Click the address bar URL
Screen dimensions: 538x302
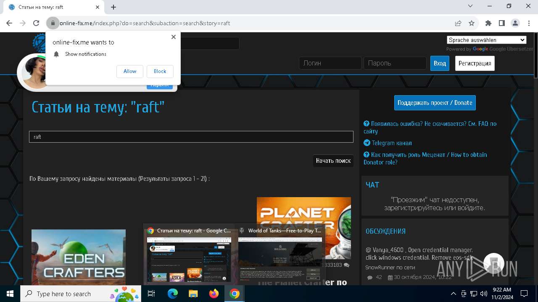[145, 23]
